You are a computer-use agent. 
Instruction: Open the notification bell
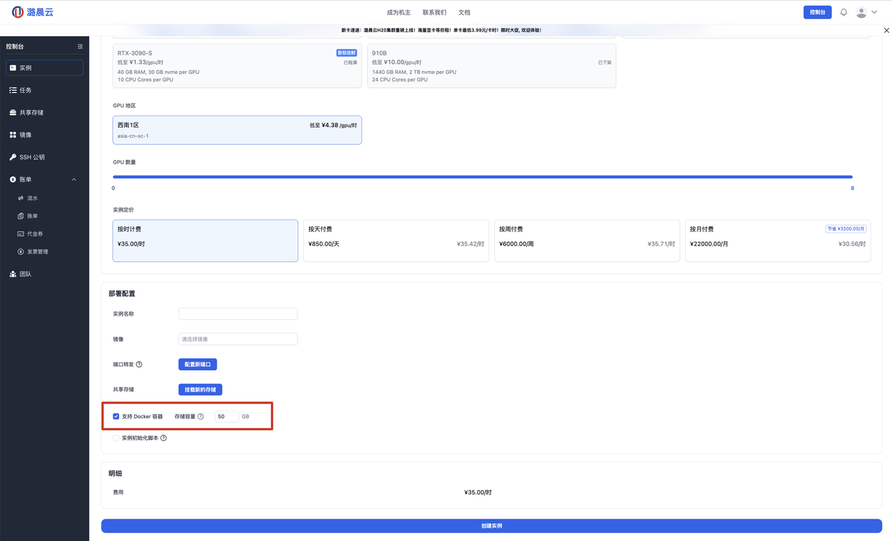pos(844,13)
